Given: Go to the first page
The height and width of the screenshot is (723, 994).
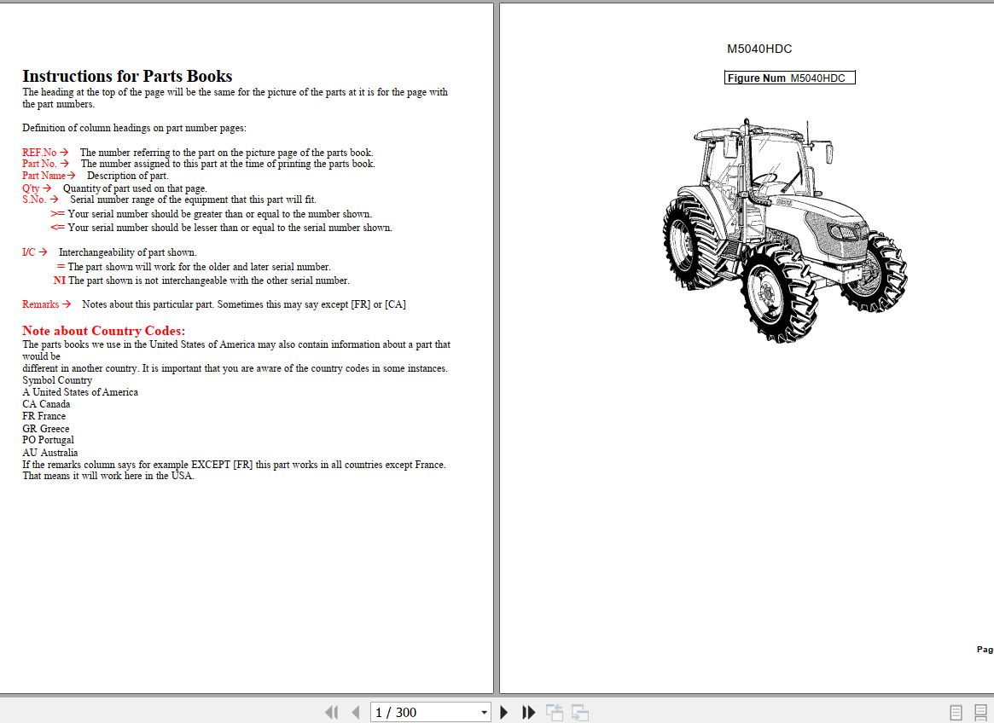Looking at the screenshot, I should point(331,712).
